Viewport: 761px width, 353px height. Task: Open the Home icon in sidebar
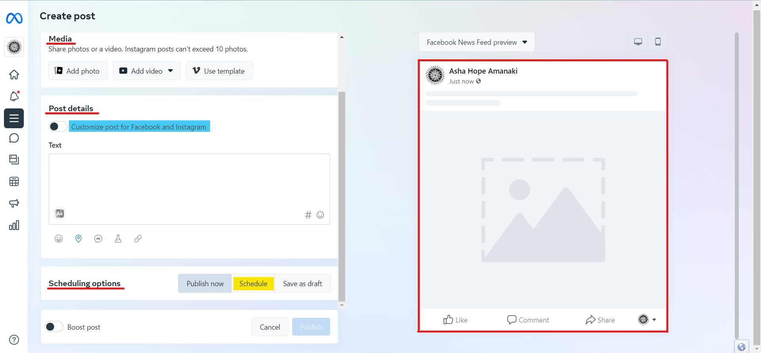point(14,74)
